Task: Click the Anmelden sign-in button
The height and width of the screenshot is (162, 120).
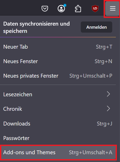Action: (96, 27)
